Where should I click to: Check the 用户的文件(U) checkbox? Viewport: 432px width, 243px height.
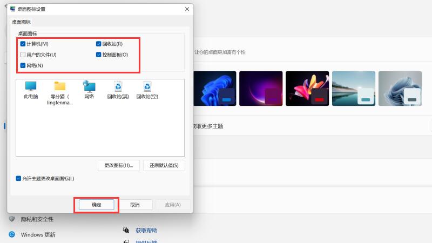23,55
